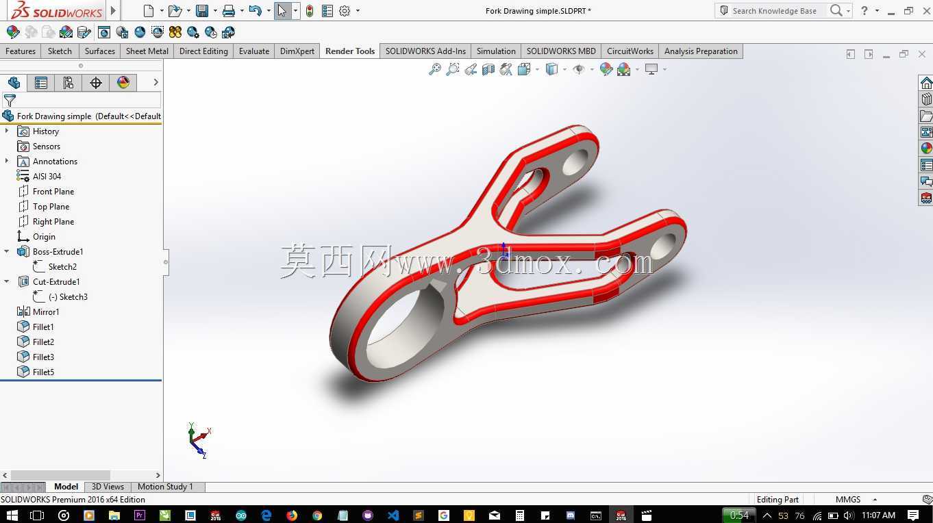The width and height of the screenshot is (933, 523).
Task: Open the File Explorer task pane icon
Action: (926, 116)
